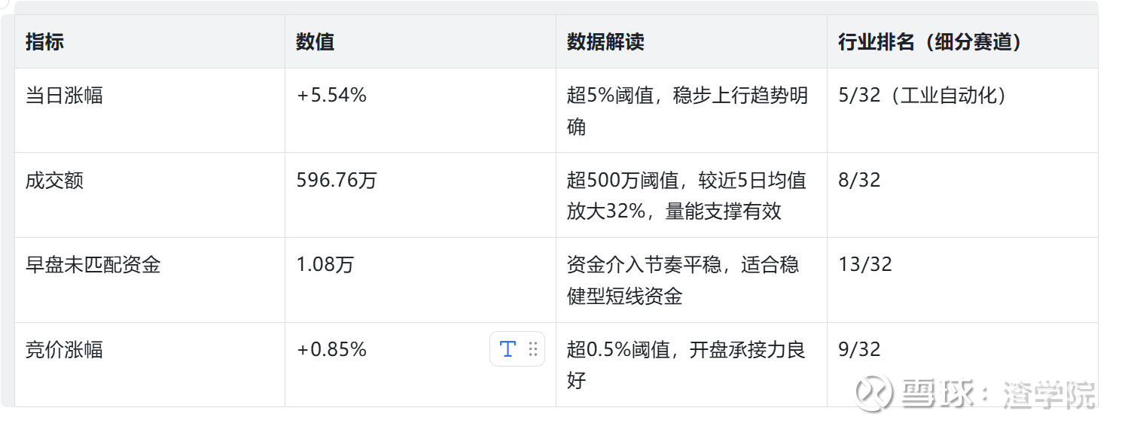Image resolution: width=1128 pixels, height=429 pixels.
Task: Click the 9/32 ranking cell
Action: [x=859, y=350]
